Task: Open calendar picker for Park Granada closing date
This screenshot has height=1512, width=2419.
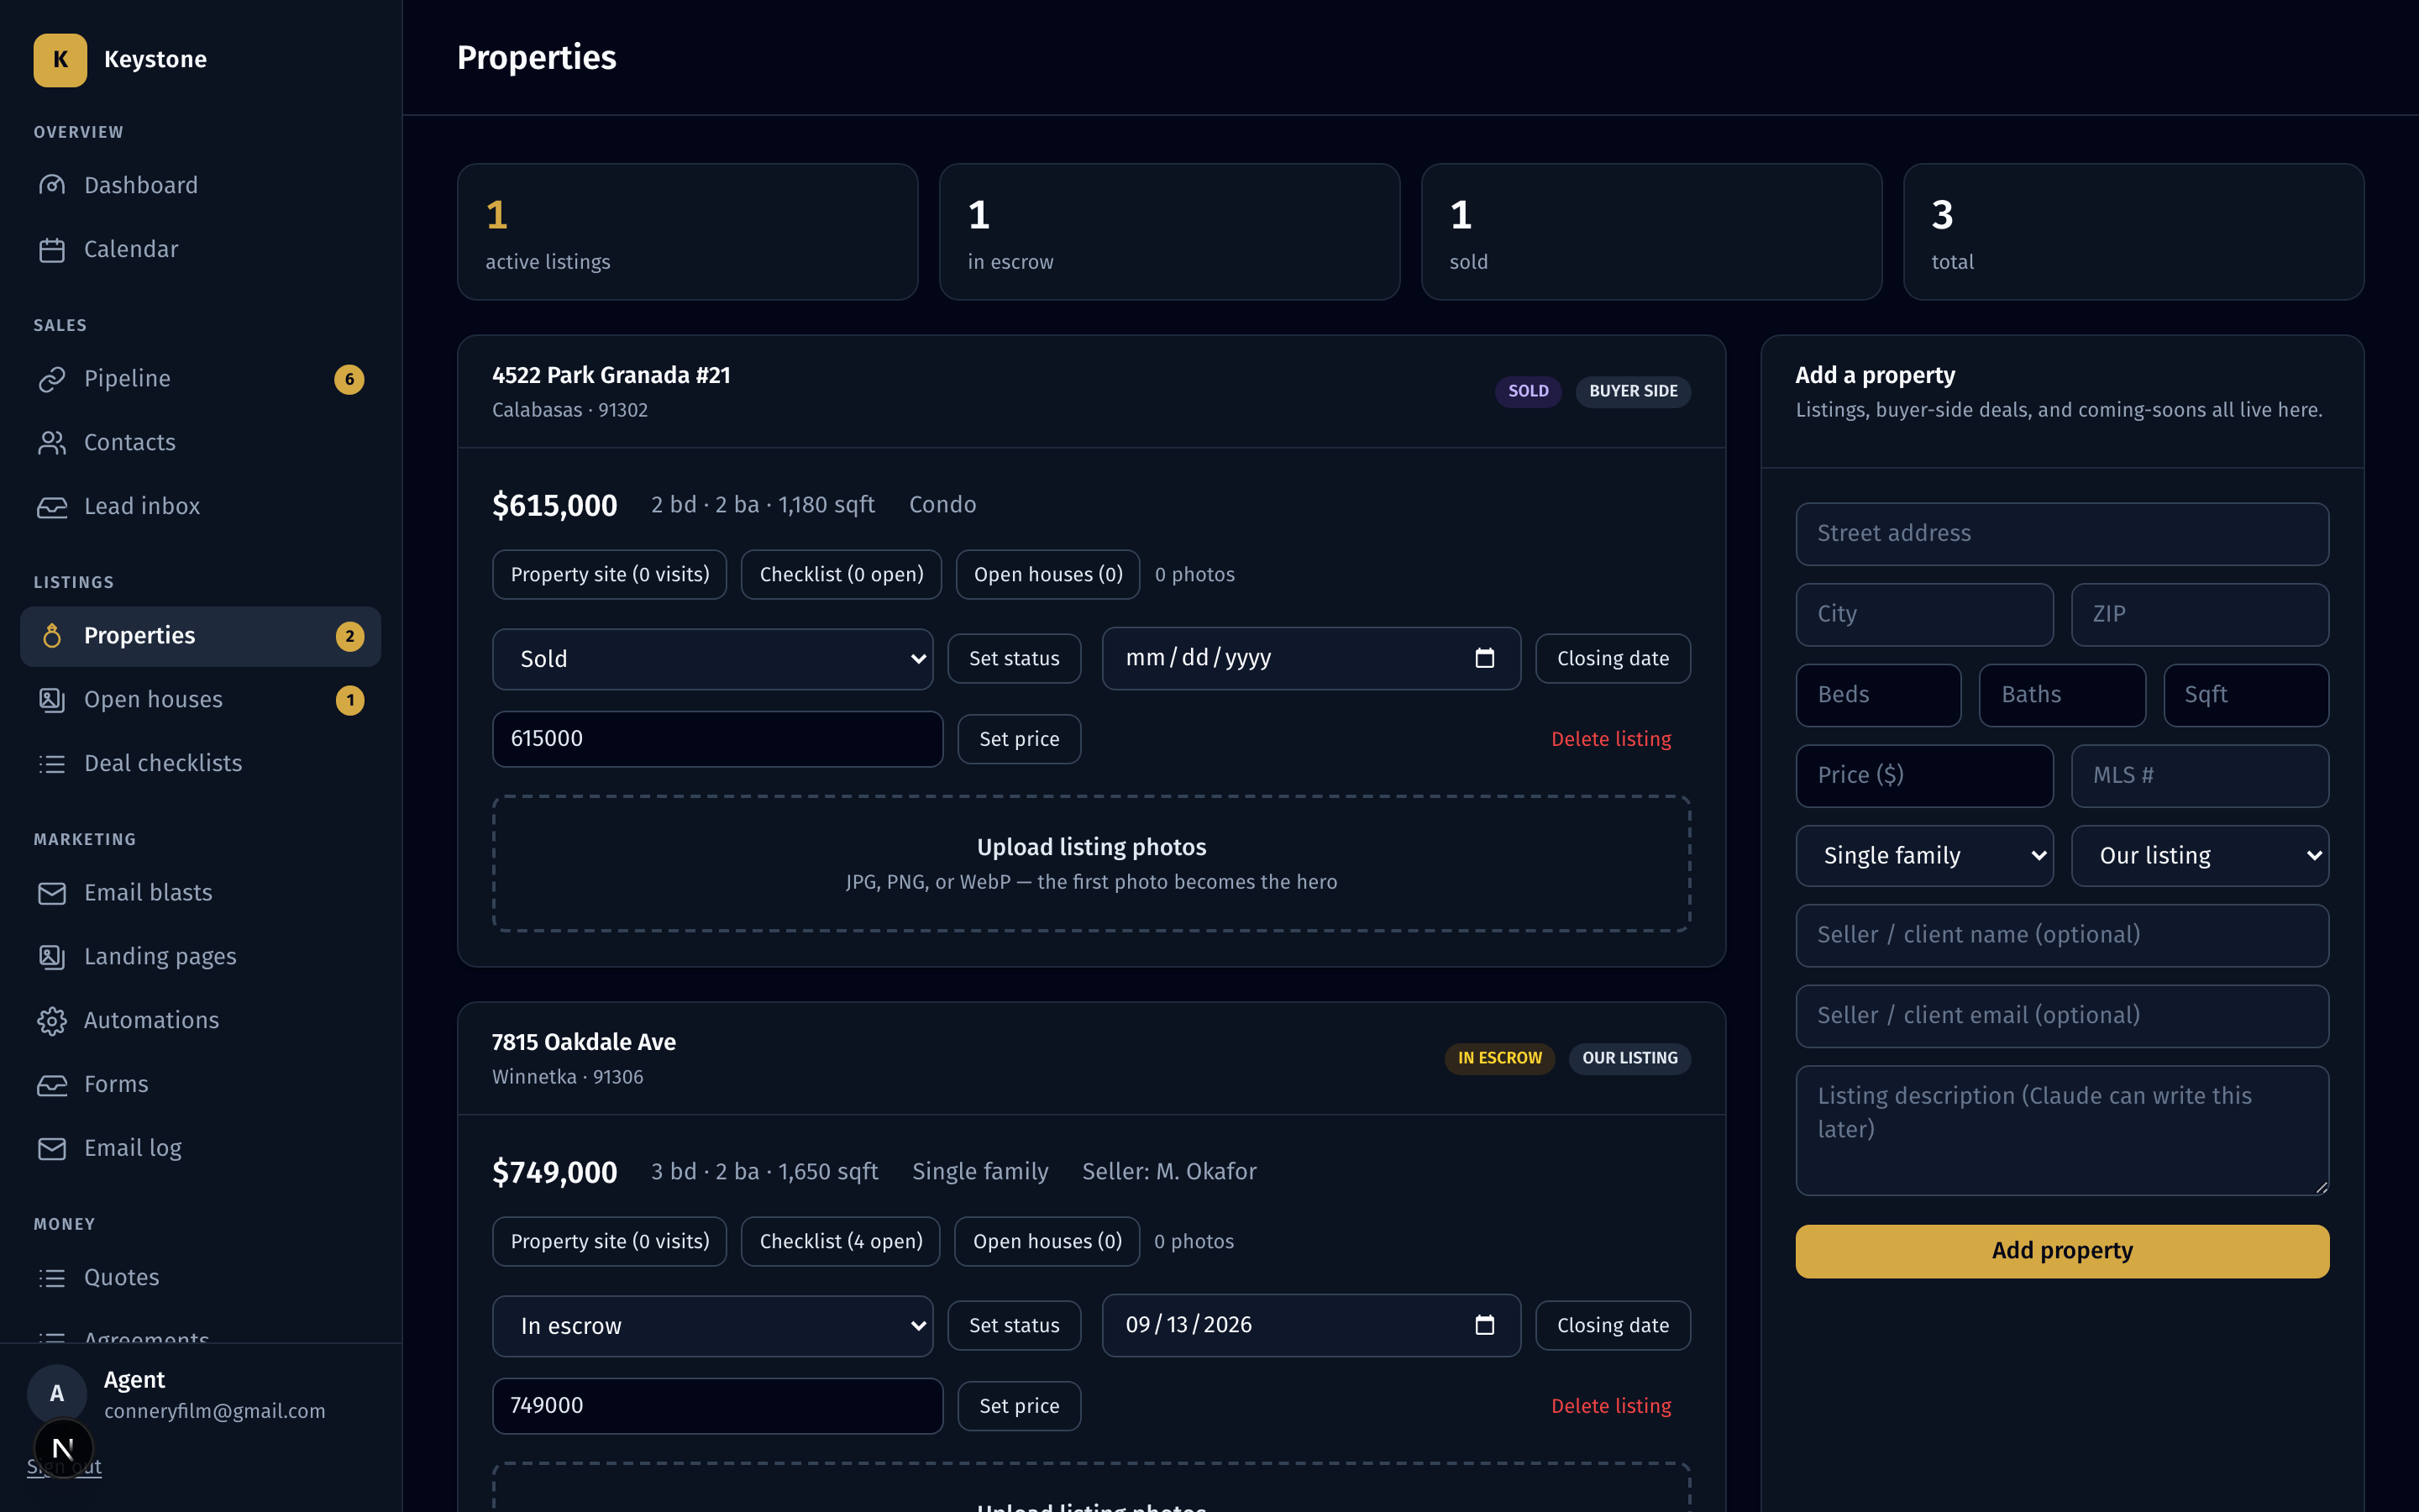Action: point(1484,658)
